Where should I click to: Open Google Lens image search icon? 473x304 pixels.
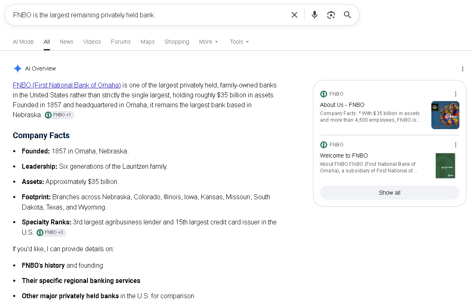(331, 15)
